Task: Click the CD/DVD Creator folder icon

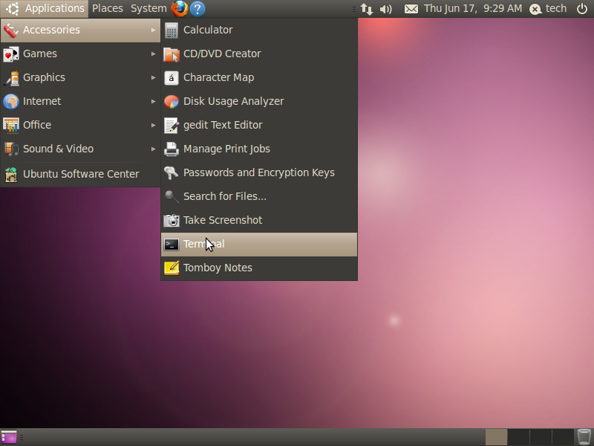Action: pos(172,54)
